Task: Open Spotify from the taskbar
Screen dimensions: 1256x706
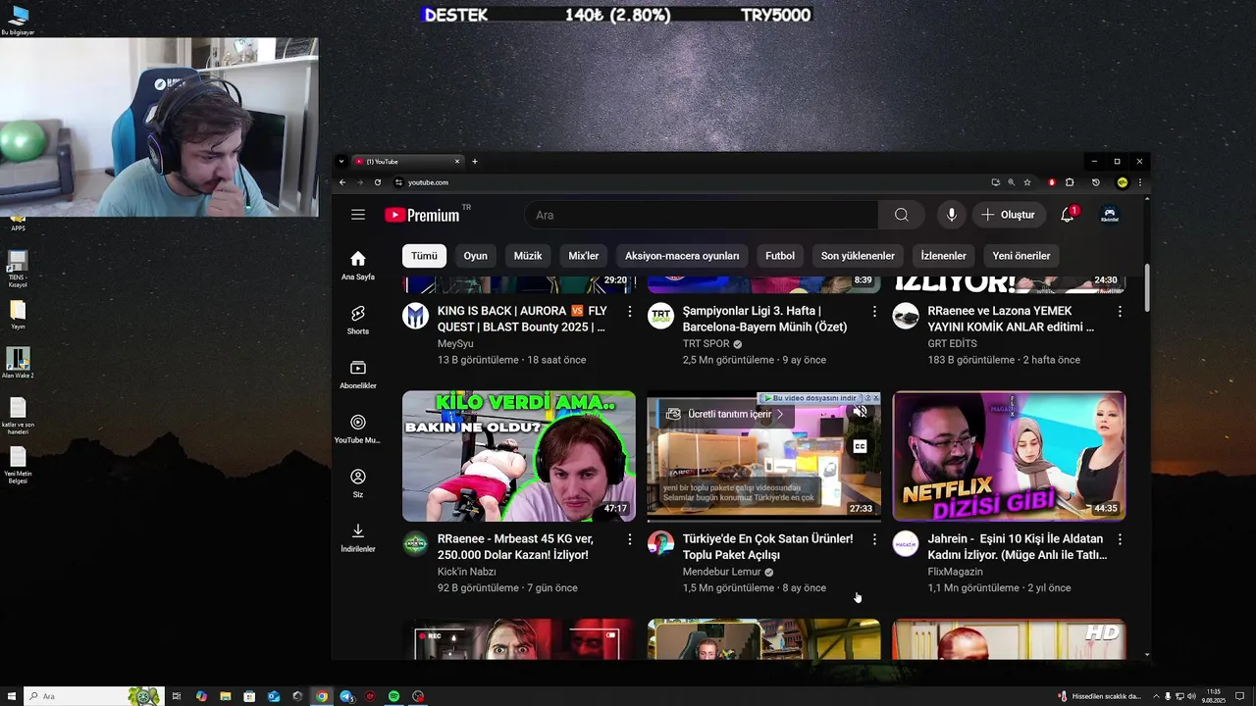Action: (x=393, y=696)
